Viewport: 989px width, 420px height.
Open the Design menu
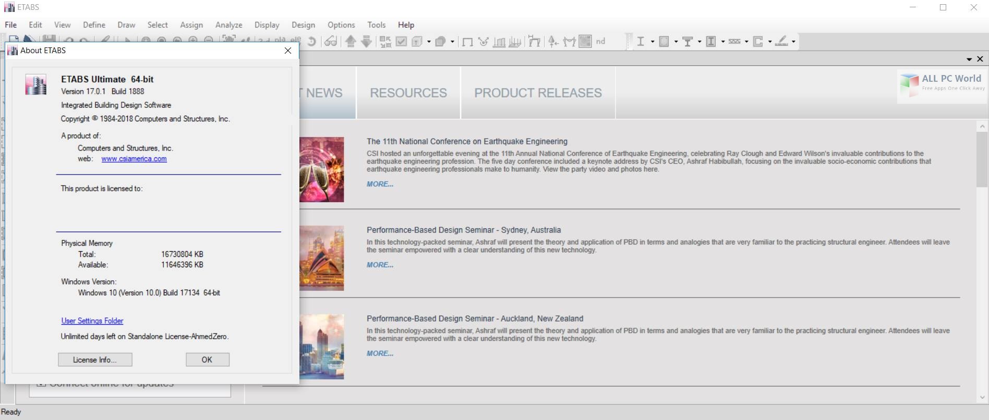pos(303,24)
